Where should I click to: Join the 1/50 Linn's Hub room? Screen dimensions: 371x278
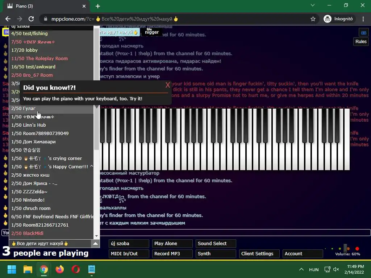(x=51, y=125)
